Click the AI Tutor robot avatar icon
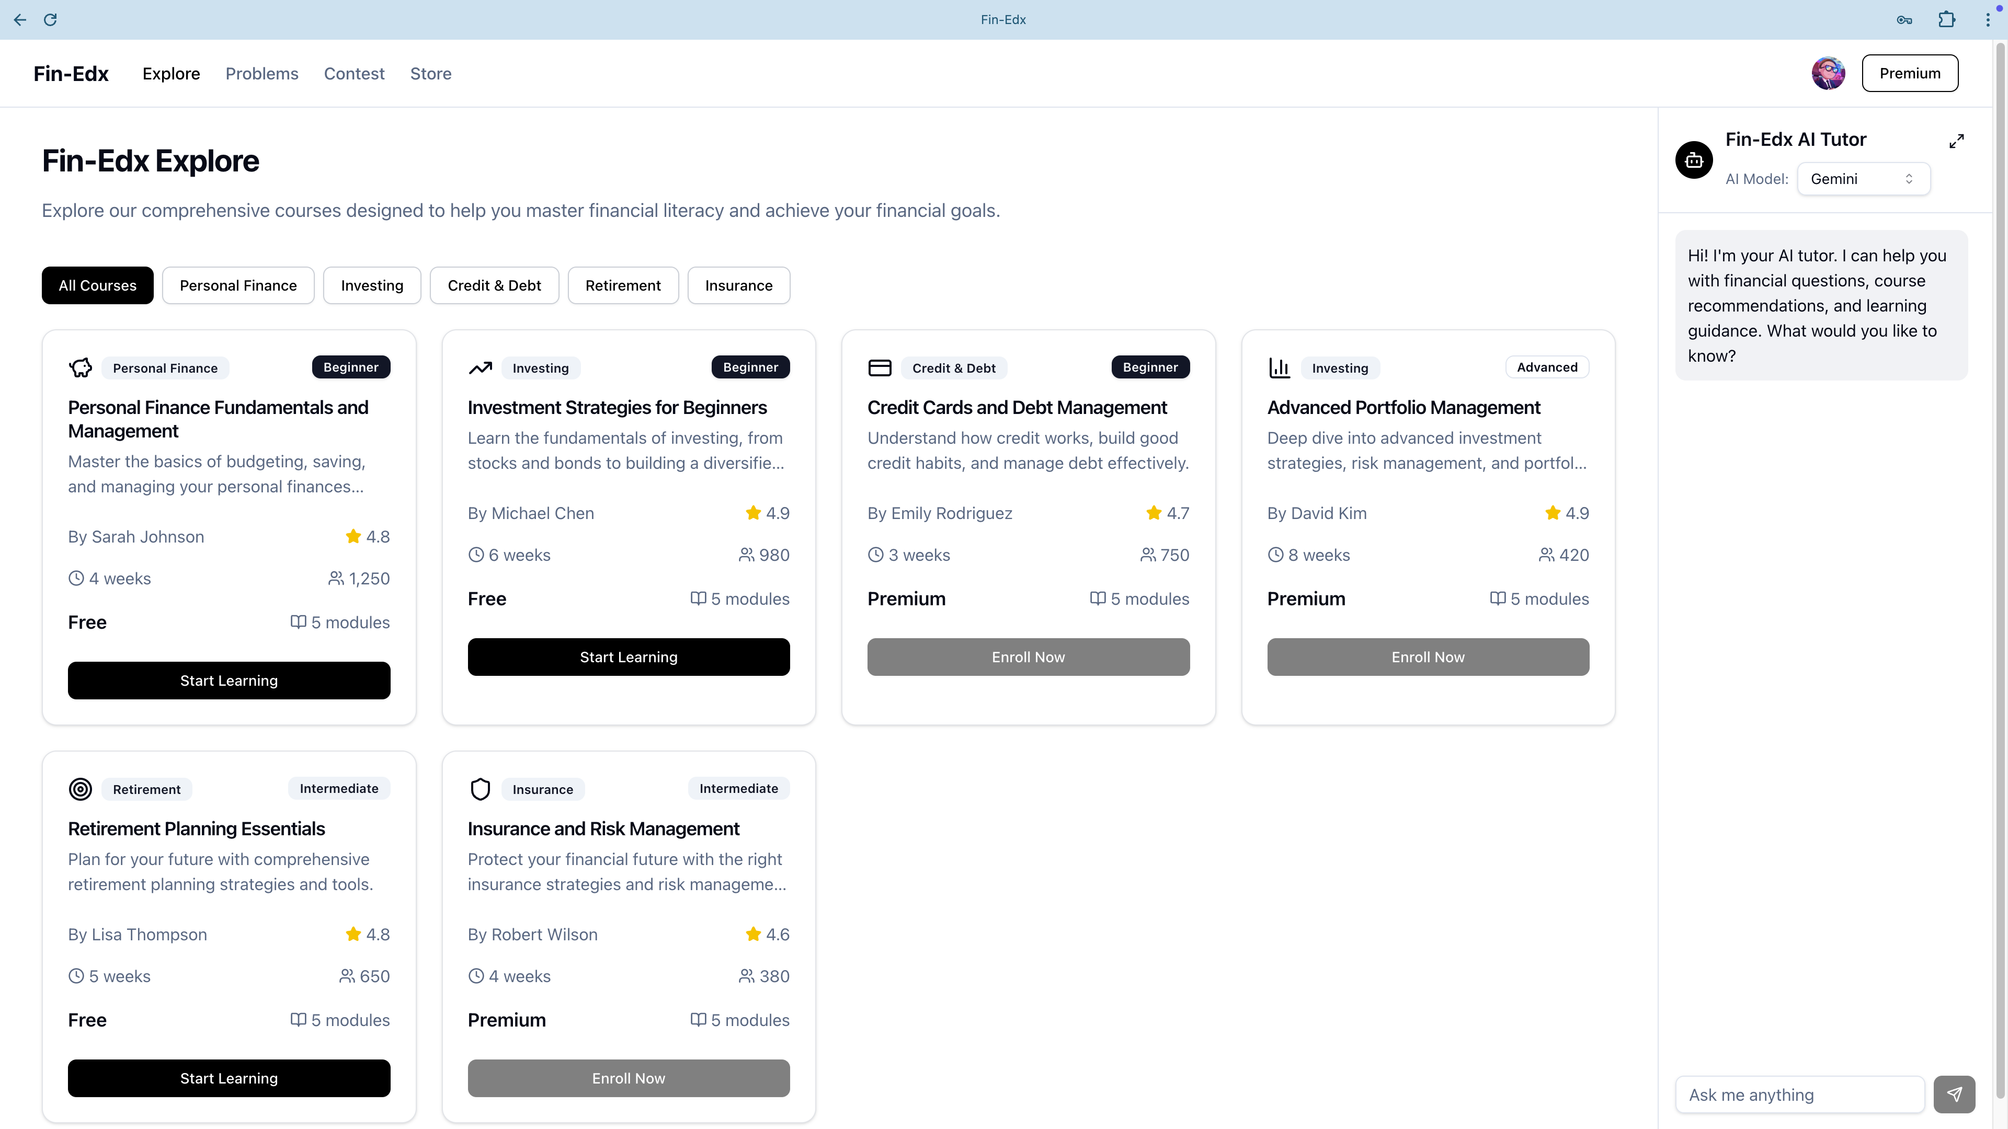This screenshot has width=2008, height=1129. [1694, 160]
